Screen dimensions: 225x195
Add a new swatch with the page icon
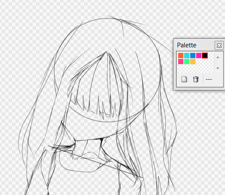tap(184, 79)
